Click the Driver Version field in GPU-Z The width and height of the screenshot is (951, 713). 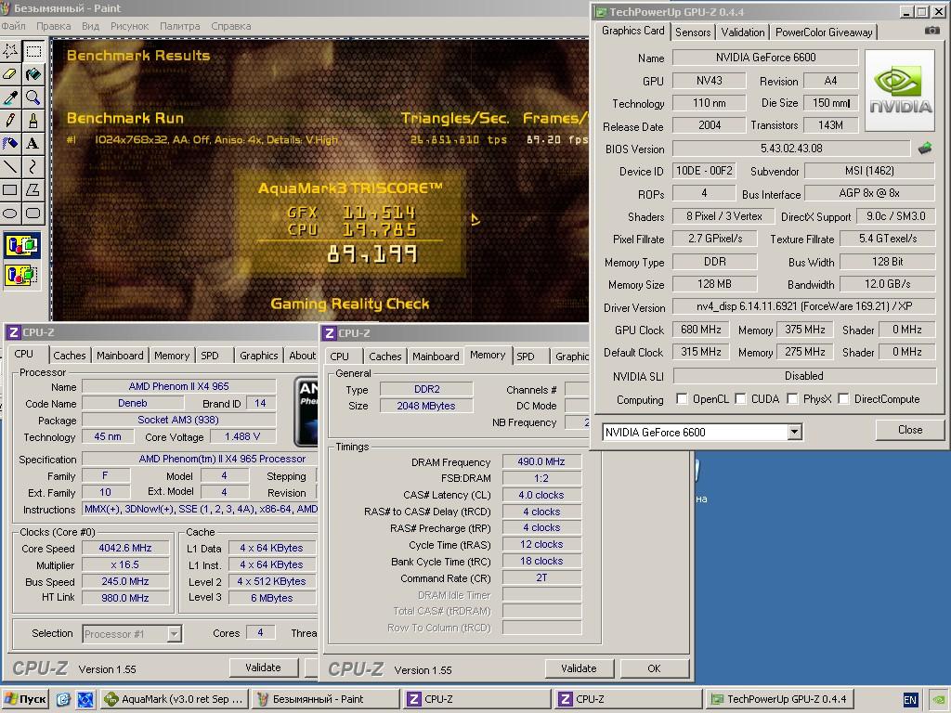coord(803,306)
